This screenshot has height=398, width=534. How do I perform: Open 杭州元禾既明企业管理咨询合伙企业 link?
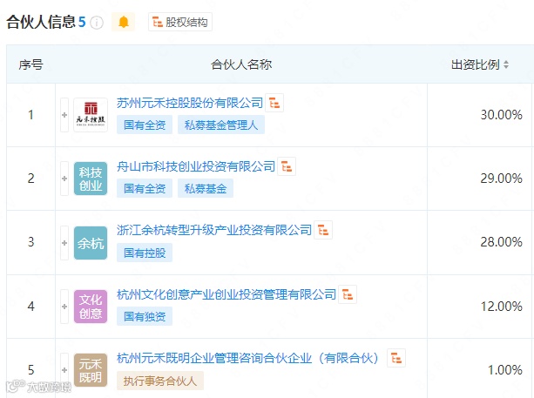click(247, 358)
